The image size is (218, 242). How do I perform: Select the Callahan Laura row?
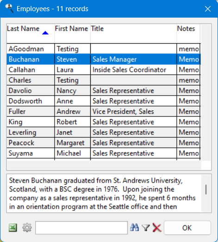pyautogui.click(x=104, y=70)
